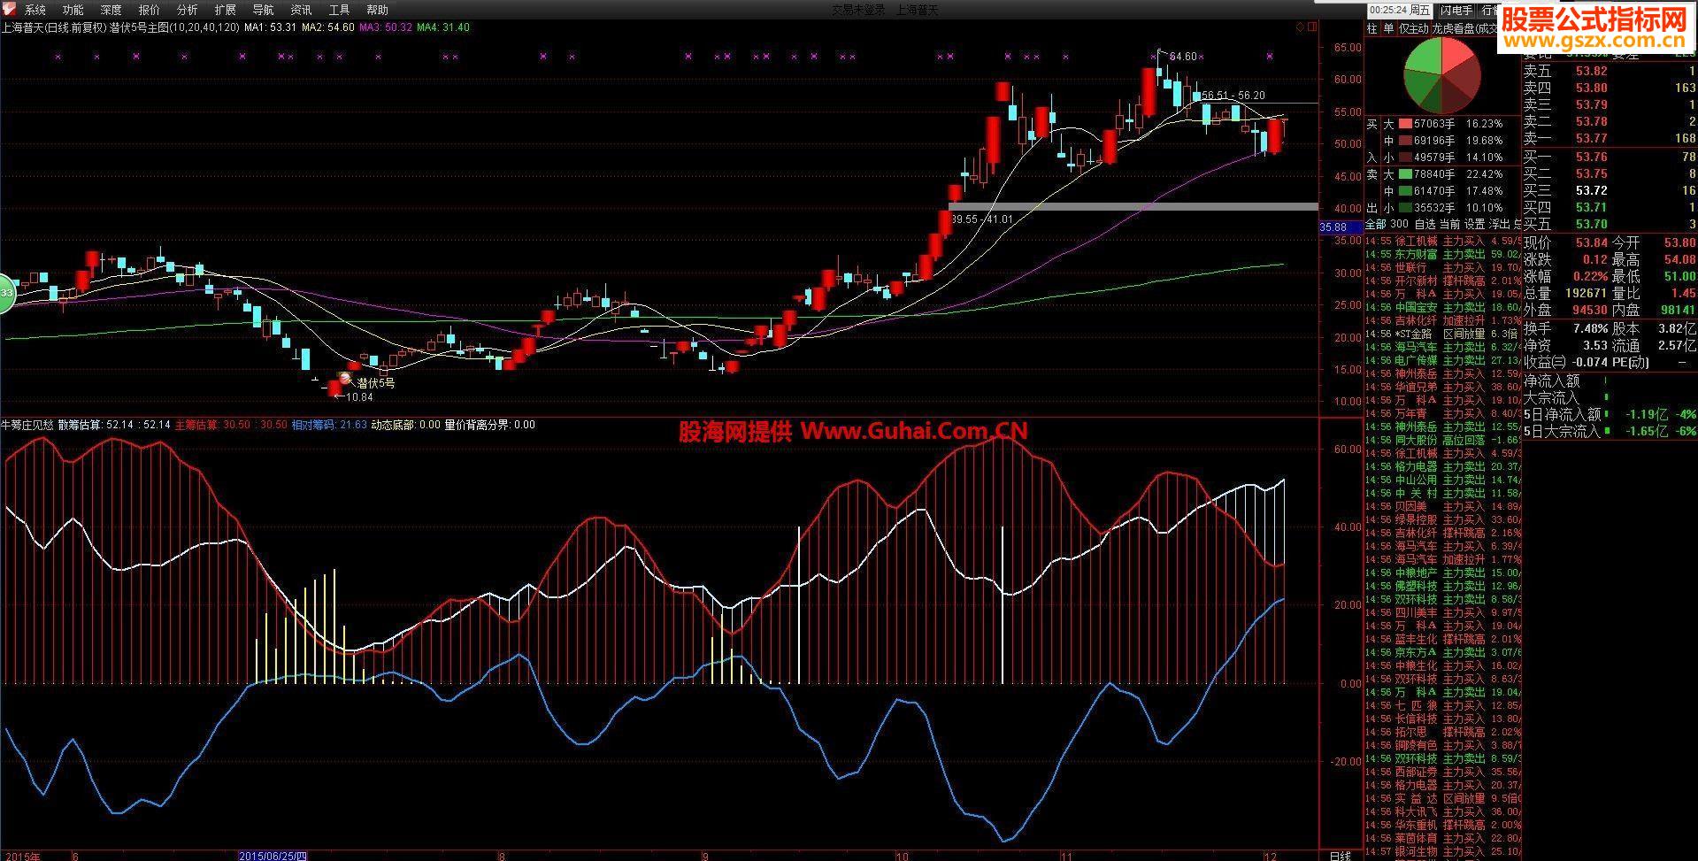Open the 工具 menu
This screenshot has width=1698, height=861.
click(x=339, y=10)
